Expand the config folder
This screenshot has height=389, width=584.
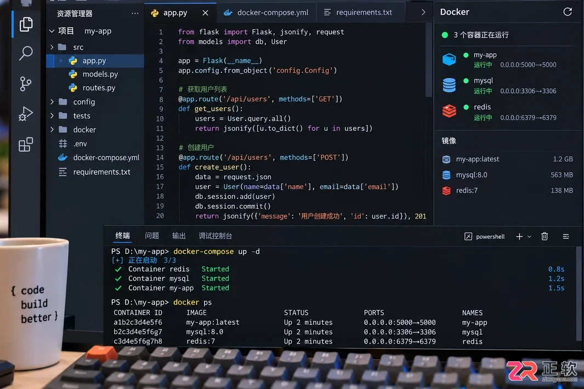pyautogui.click(x=52, y=101)
